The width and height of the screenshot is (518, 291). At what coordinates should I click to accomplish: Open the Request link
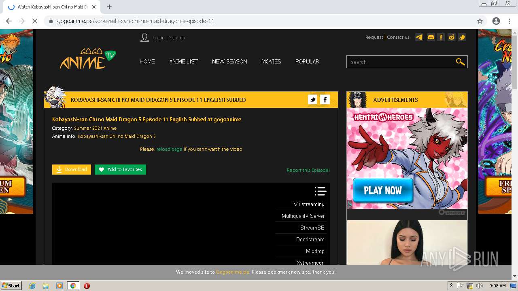click(374, 37)
